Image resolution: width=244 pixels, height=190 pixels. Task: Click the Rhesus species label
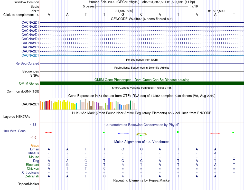pyautogui.click(x=33, y=153)
